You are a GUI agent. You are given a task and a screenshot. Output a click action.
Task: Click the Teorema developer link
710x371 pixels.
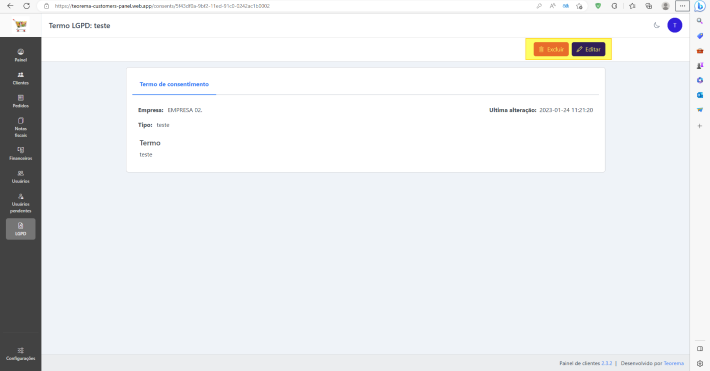pyautogui.click(x=674, y=363)
